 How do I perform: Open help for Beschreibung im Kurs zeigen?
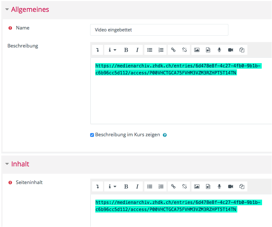165,135
